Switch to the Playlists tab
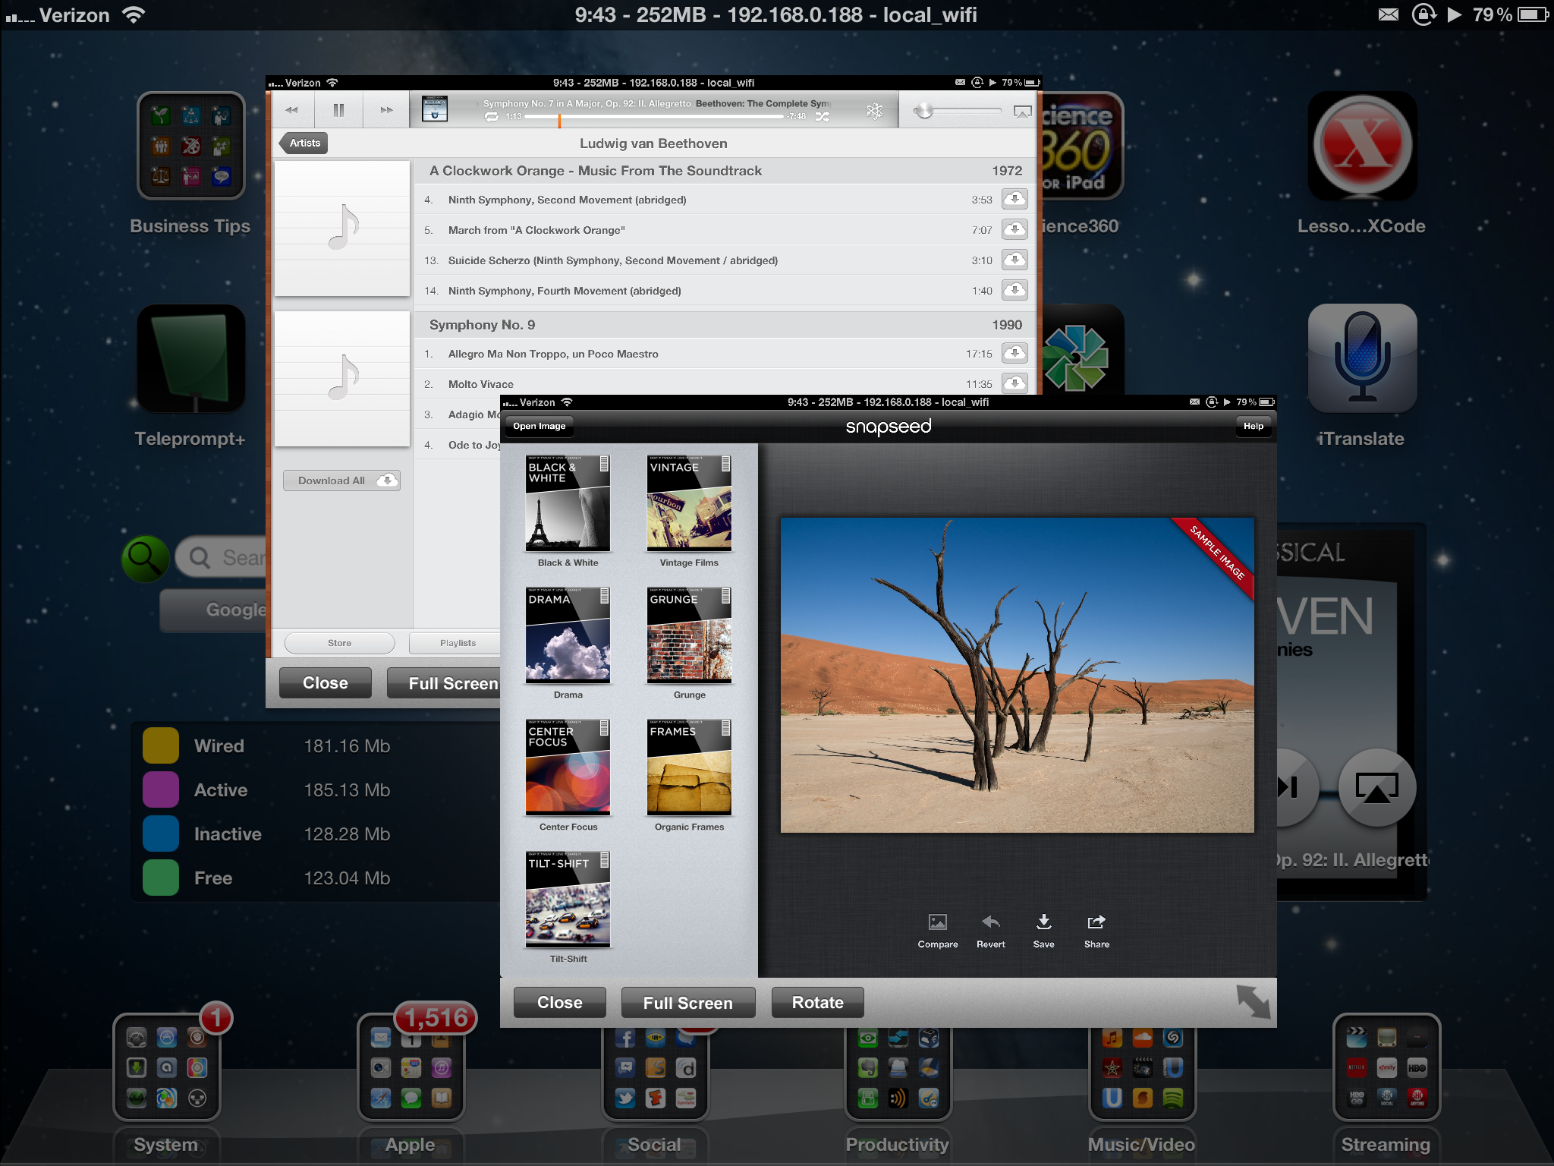The height and width of the screenshot is (1166, 1554). (x=458, y=643)
